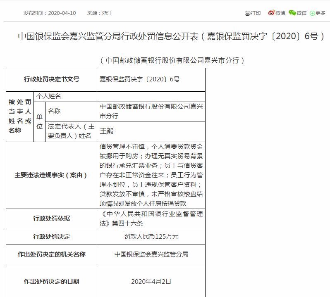Click the 单位 cell
The height and width of the screenshot is (297, 330).
(40, 122)
